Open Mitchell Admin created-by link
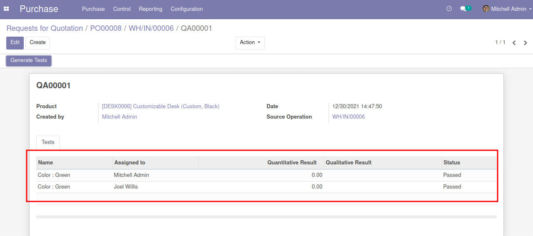 [x=120, y=117]
